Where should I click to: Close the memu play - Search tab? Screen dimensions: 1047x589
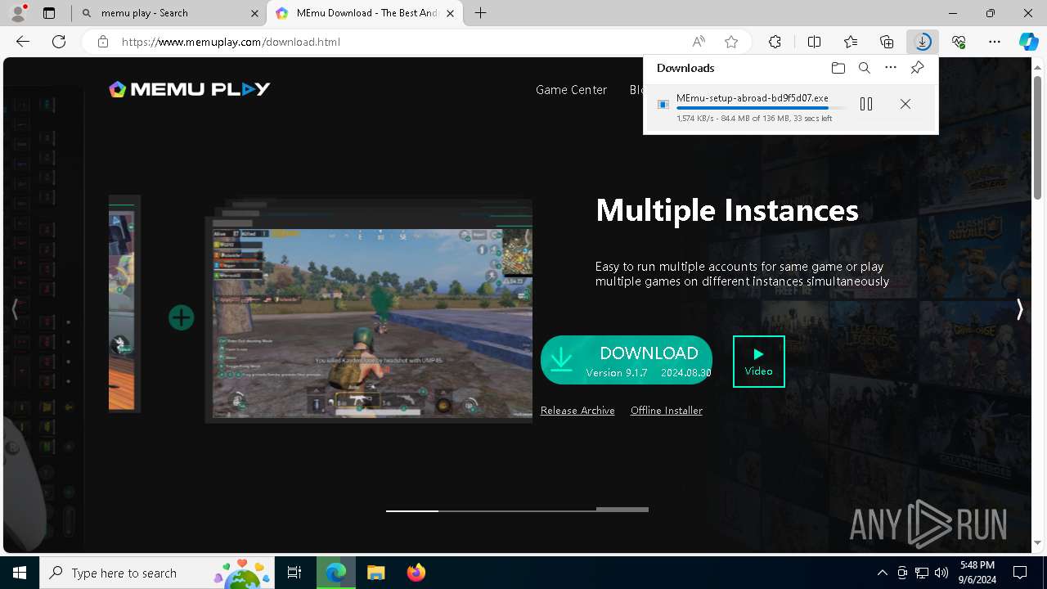(x=254, y=13)
